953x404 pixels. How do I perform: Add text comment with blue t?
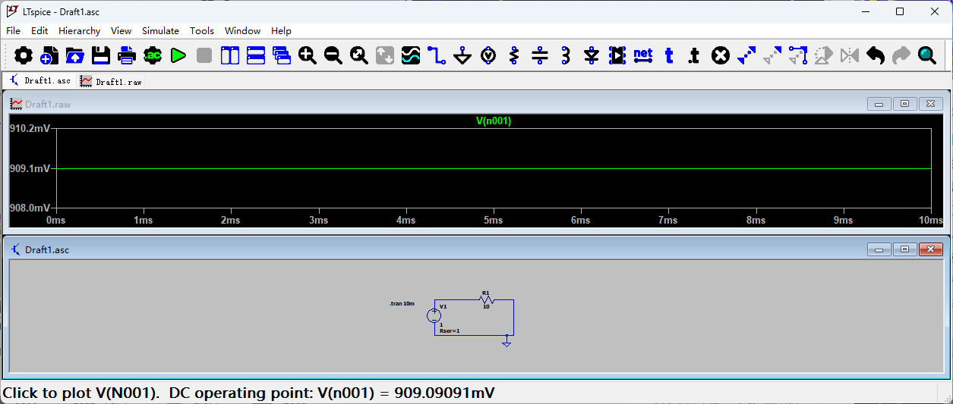[x=669, y=55]
